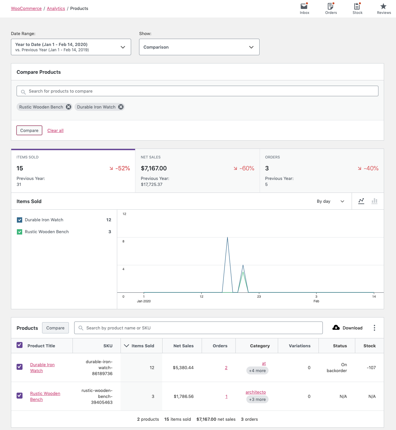Viewport: 396px width, 430px height.
Task: Select the line chart view icon
Action: (361, 201)
